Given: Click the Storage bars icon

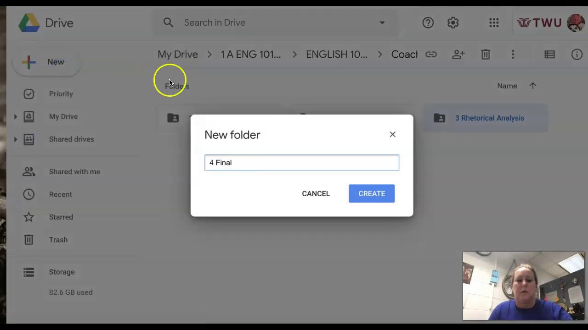Looking at the screenshot, I should coord(28,272).
